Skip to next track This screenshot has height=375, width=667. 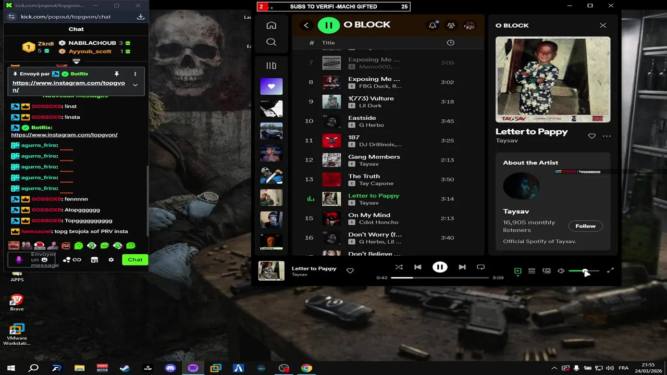coord(462,267)
